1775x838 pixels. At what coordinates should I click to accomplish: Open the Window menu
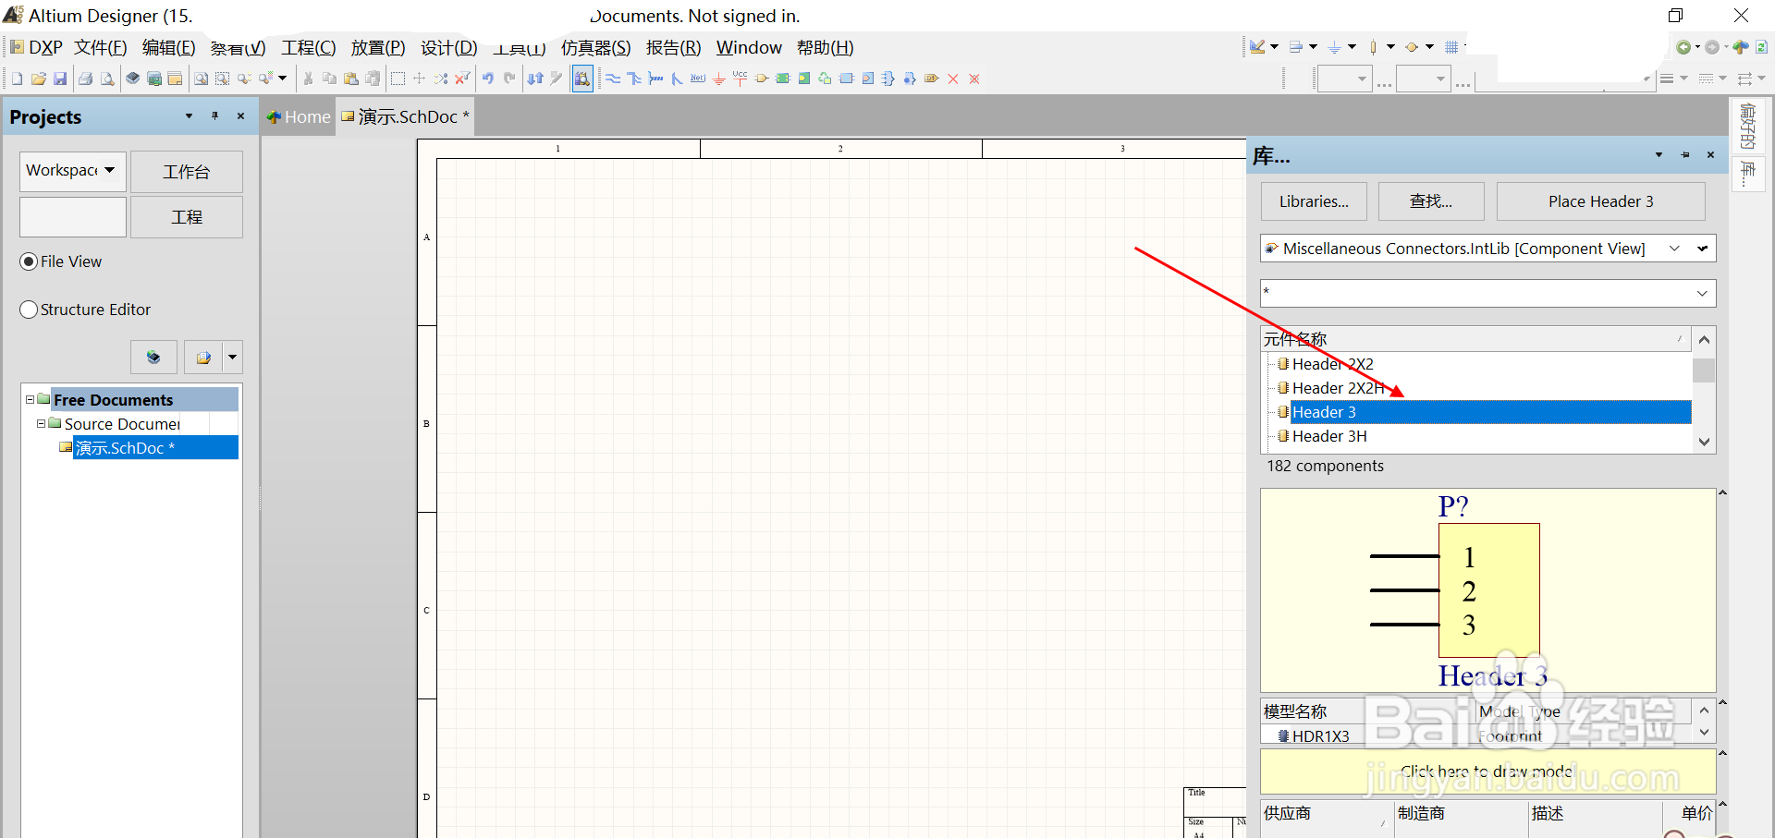(x=749, y=47)
